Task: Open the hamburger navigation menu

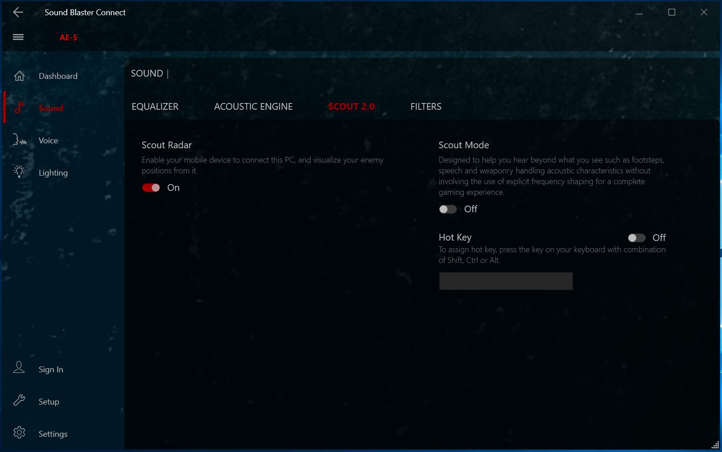Action: coord(18,37)
